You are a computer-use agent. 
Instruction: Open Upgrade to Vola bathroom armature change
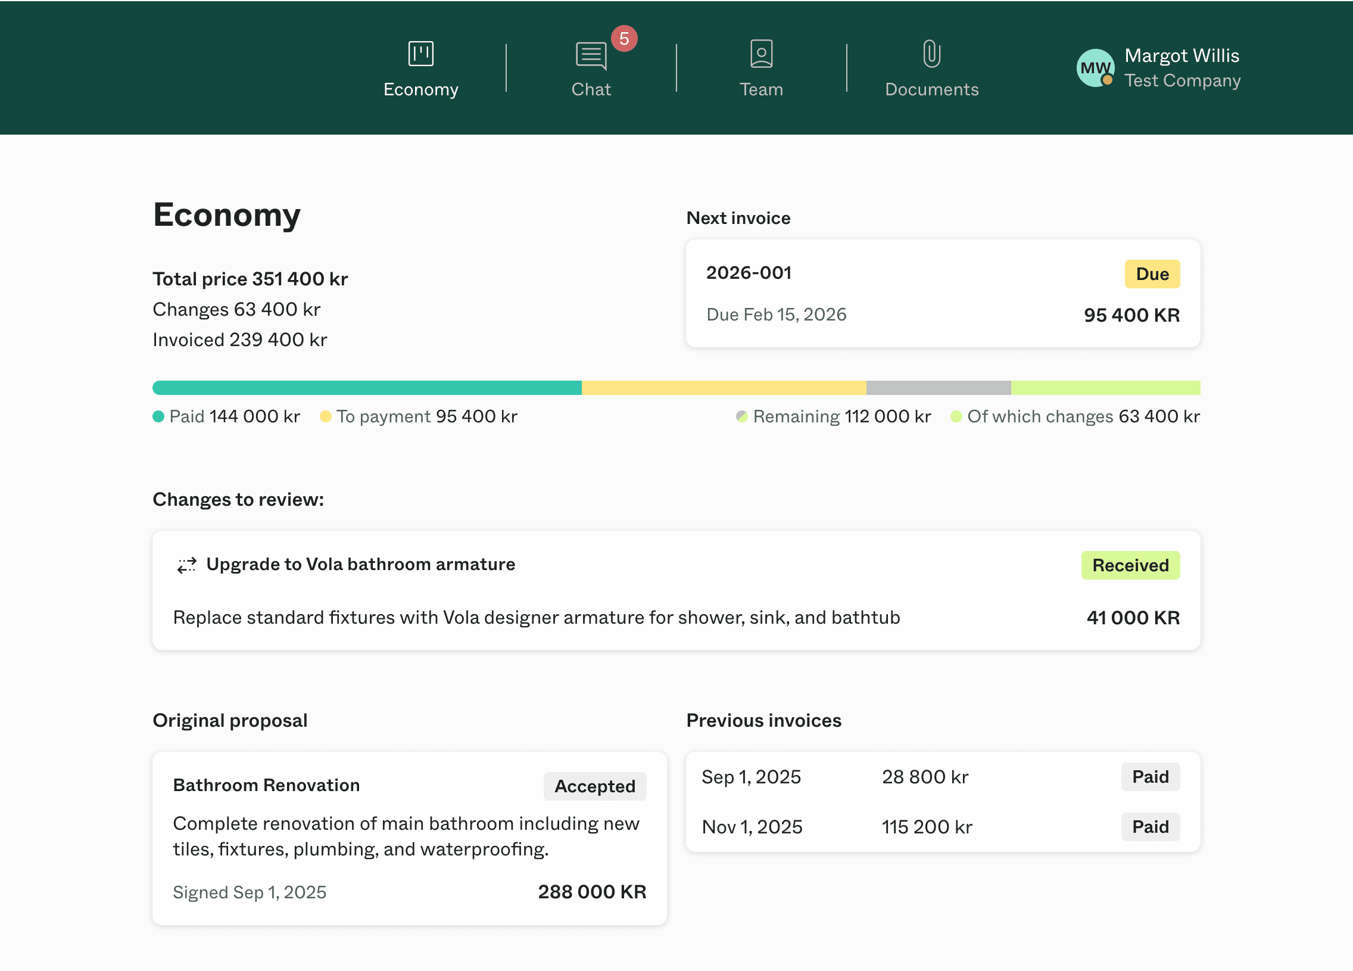(x=360, y=565)
